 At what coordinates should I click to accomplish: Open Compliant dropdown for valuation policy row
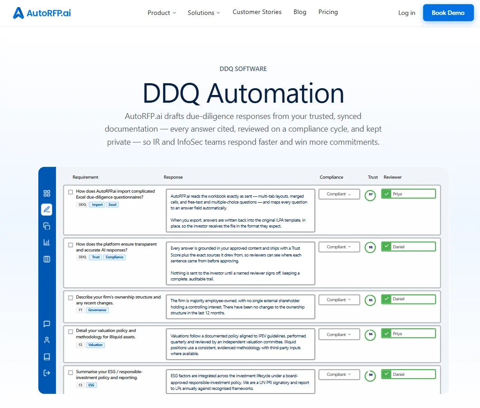click(x=339, y=335)
